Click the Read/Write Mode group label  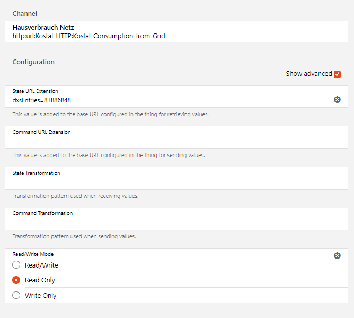pyautogui.click(x=33, y=254)
